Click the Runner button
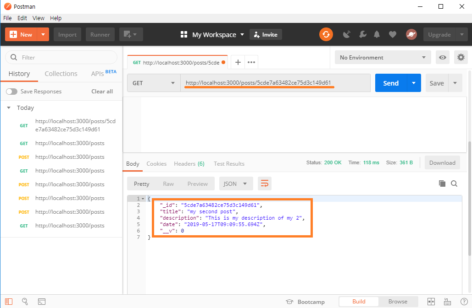Viewport: 472px width, 308px height. [x=100, y=34]
